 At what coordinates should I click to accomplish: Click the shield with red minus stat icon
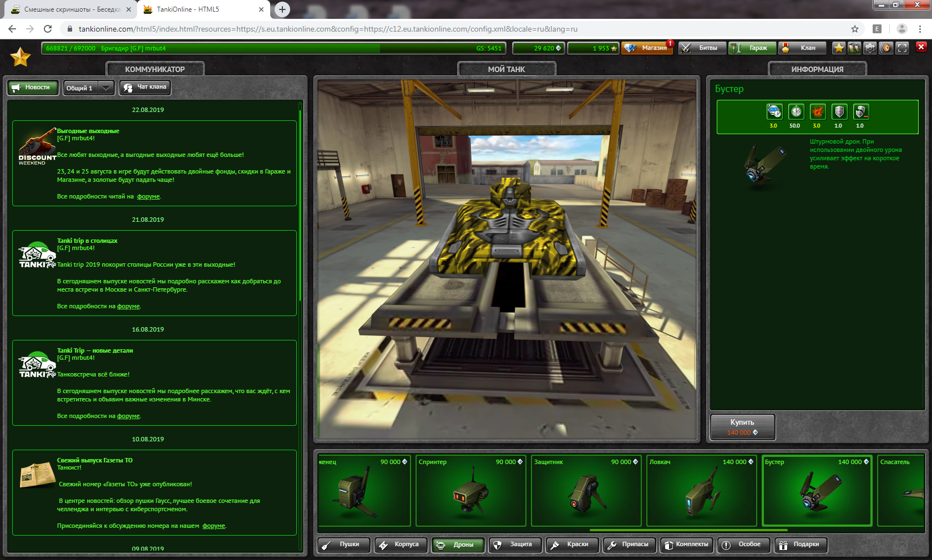(861, 112)
